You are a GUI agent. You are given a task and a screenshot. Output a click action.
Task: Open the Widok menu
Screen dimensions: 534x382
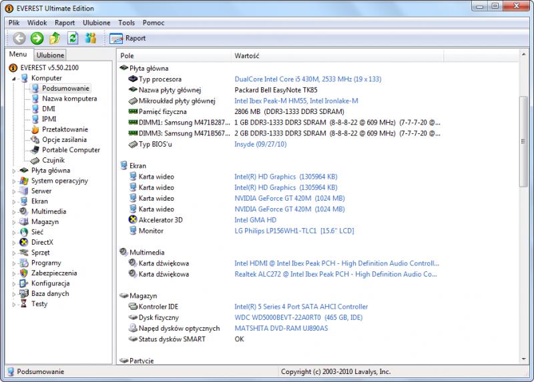37,23
